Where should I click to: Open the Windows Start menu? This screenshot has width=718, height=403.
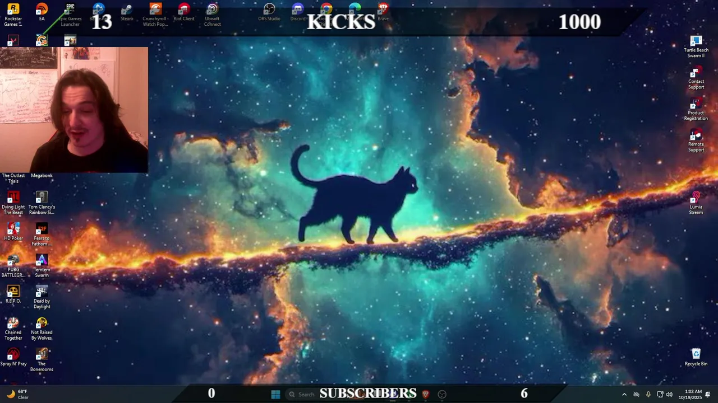(x=275, y=394)
